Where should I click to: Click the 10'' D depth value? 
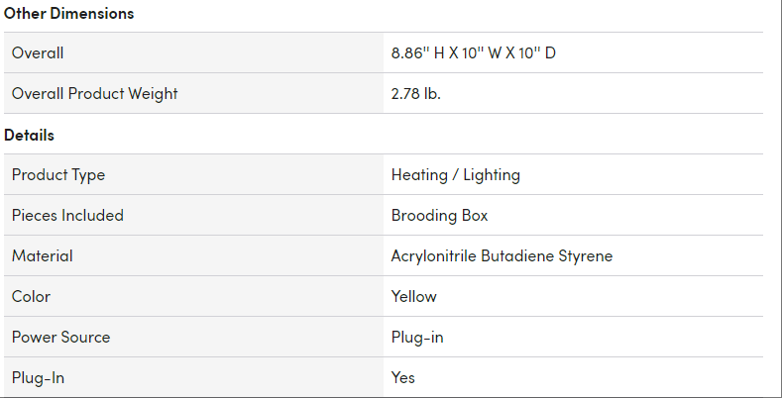coord(538,53)
